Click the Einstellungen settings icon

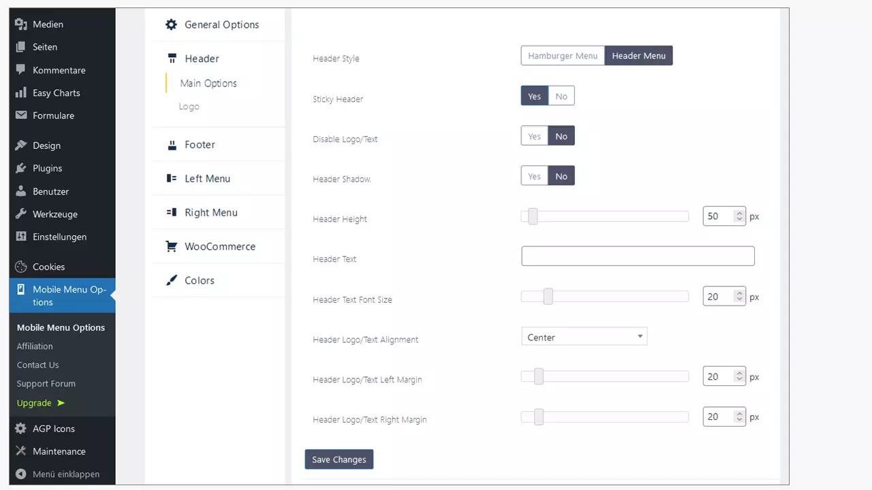pyautogui.click(x=21, y=237)
